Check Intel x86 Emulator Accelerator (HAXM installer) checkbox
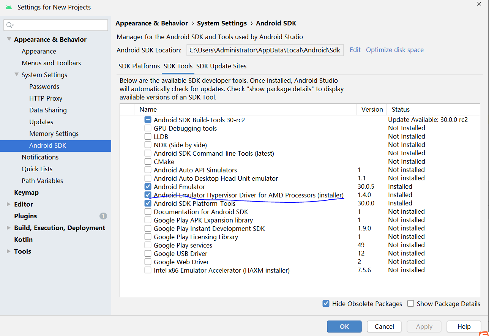Screen dimensions: 489x336 (x=148, y=270)
